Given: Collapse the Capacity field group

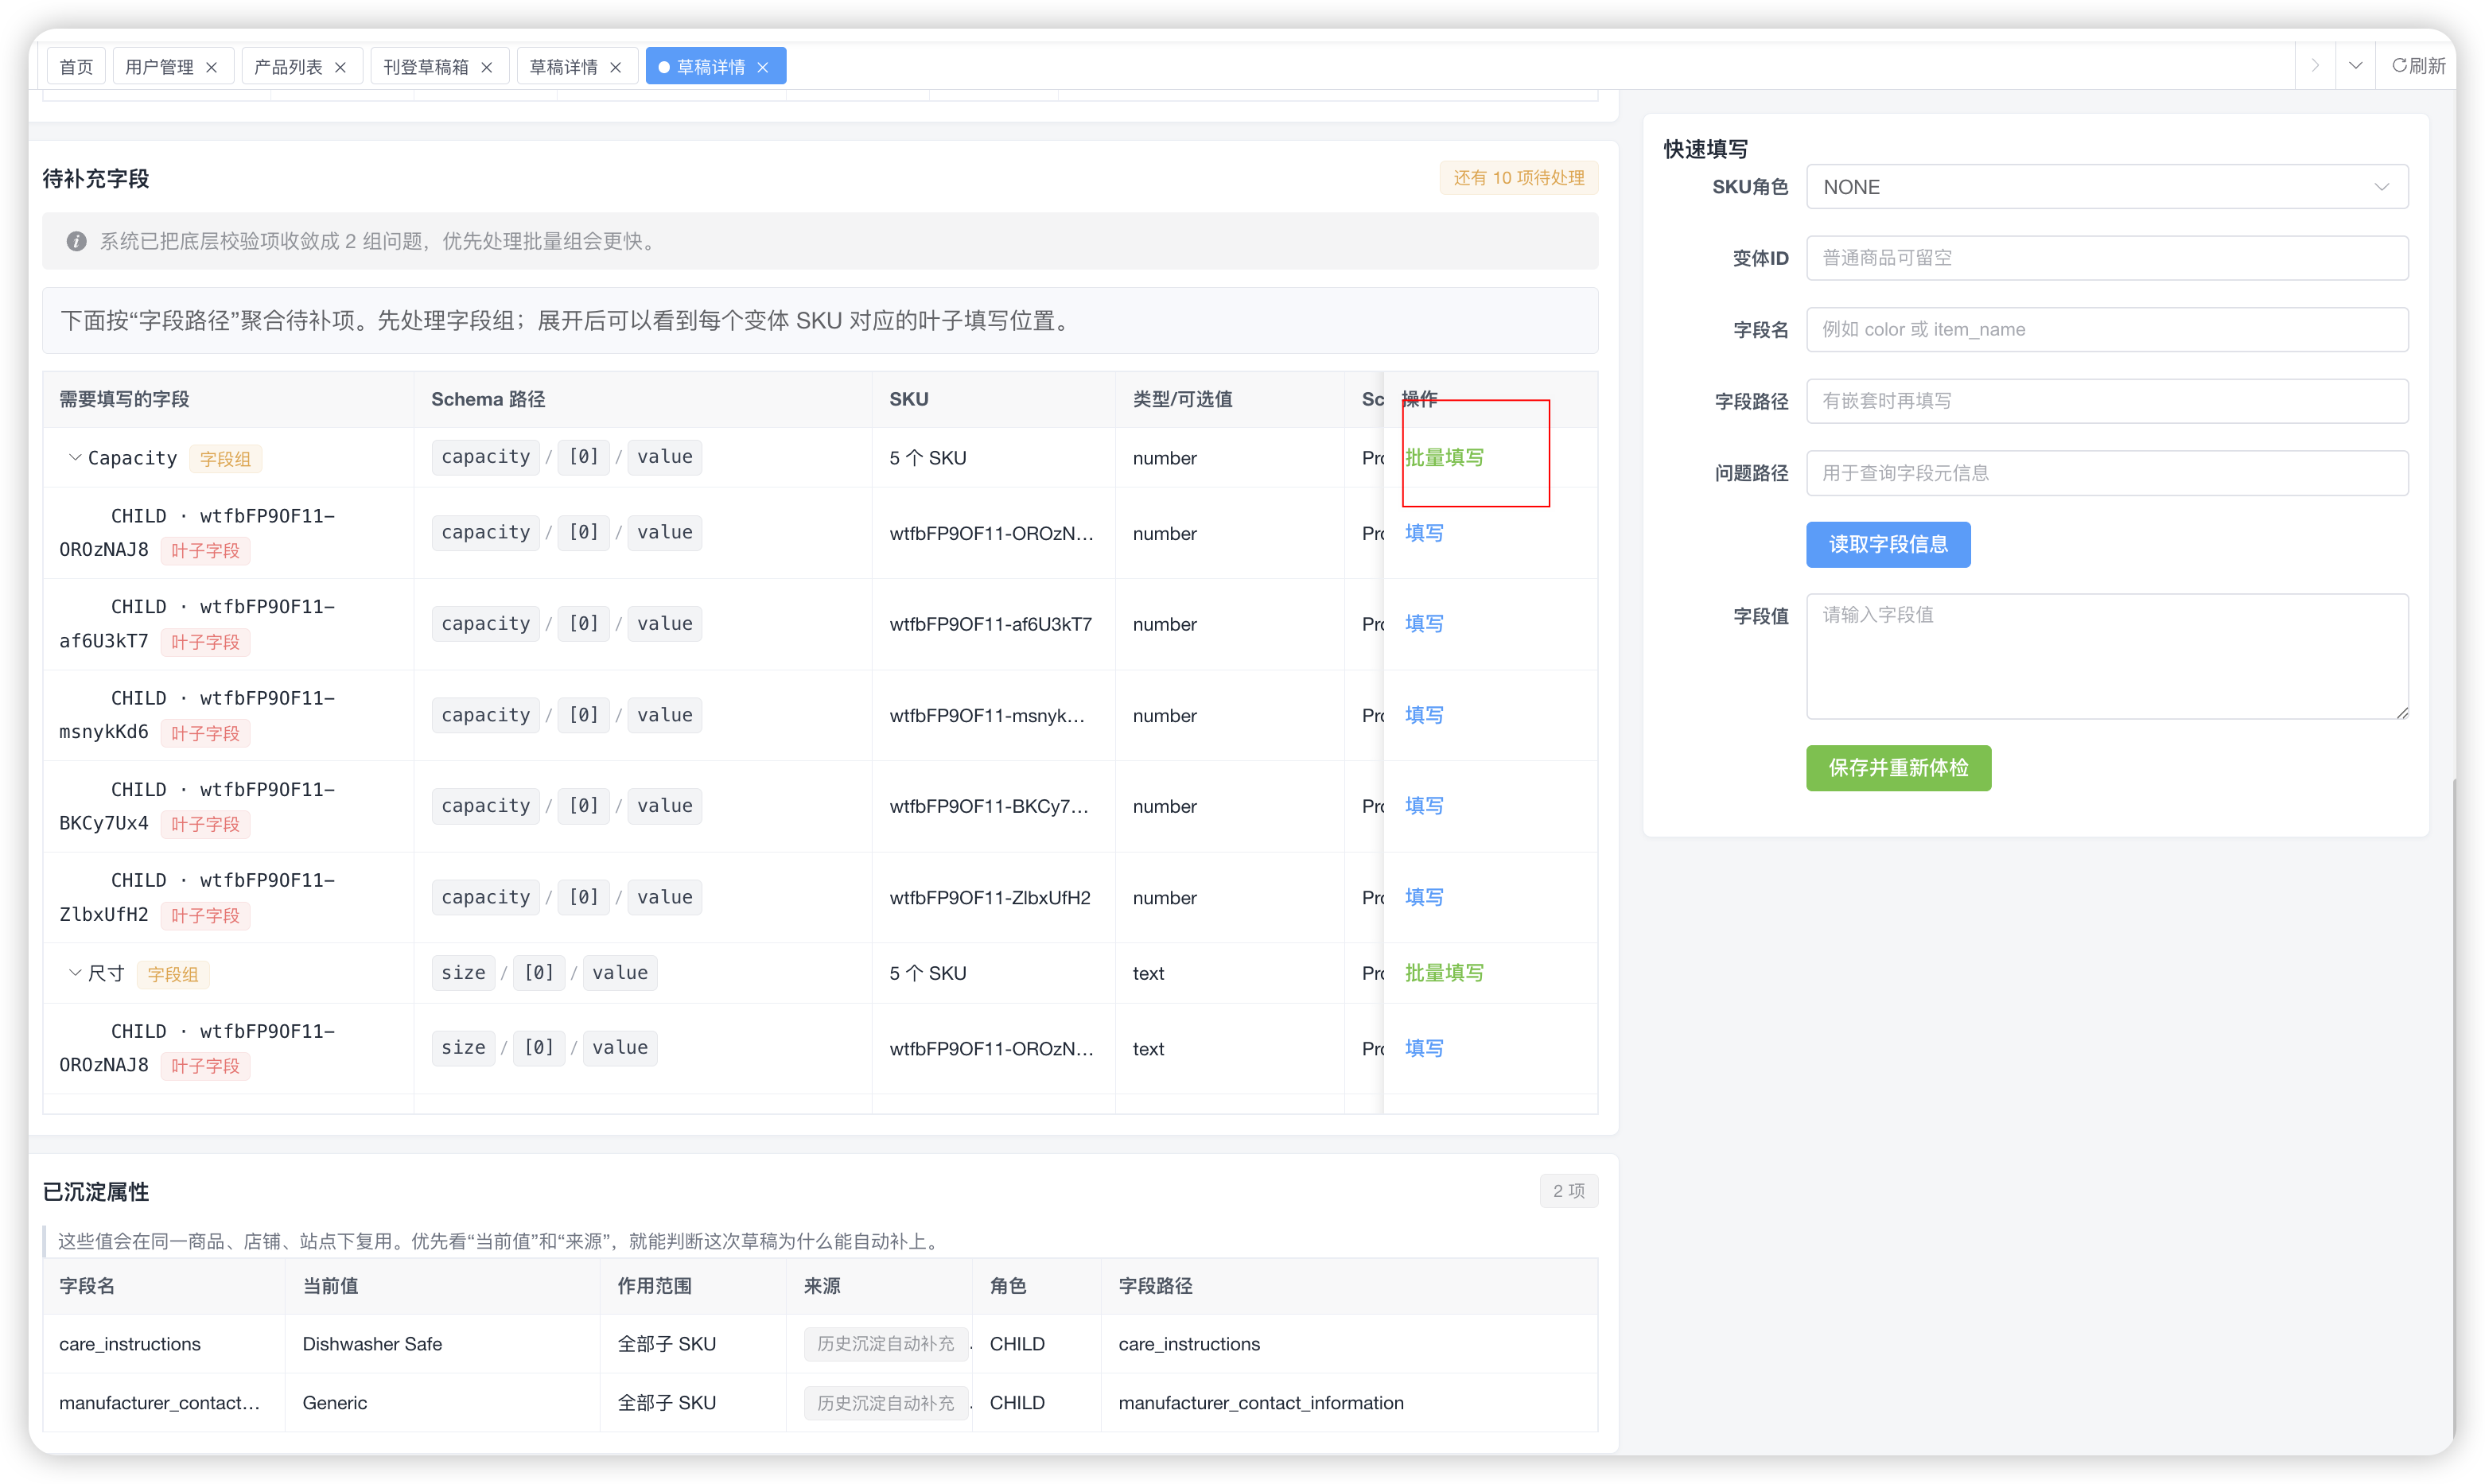Looking at the screenshot, I should (74, 458).
